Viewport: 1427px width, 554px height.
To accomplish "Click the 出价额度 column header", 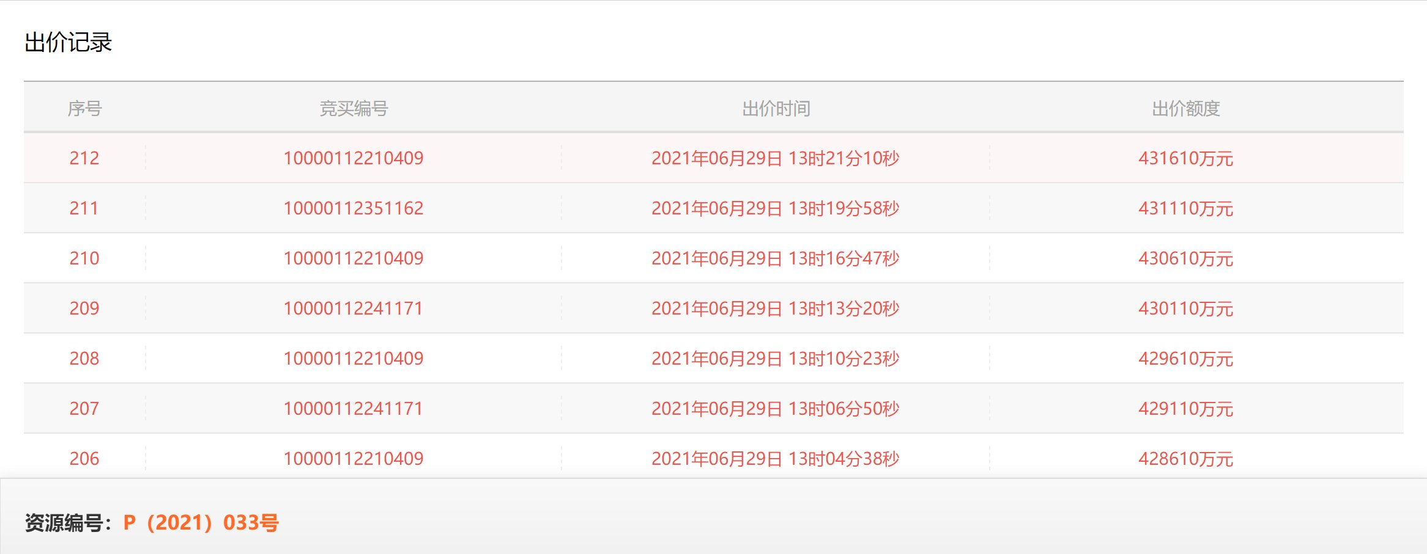I will pyautogui.click(x=1185, y=109).
